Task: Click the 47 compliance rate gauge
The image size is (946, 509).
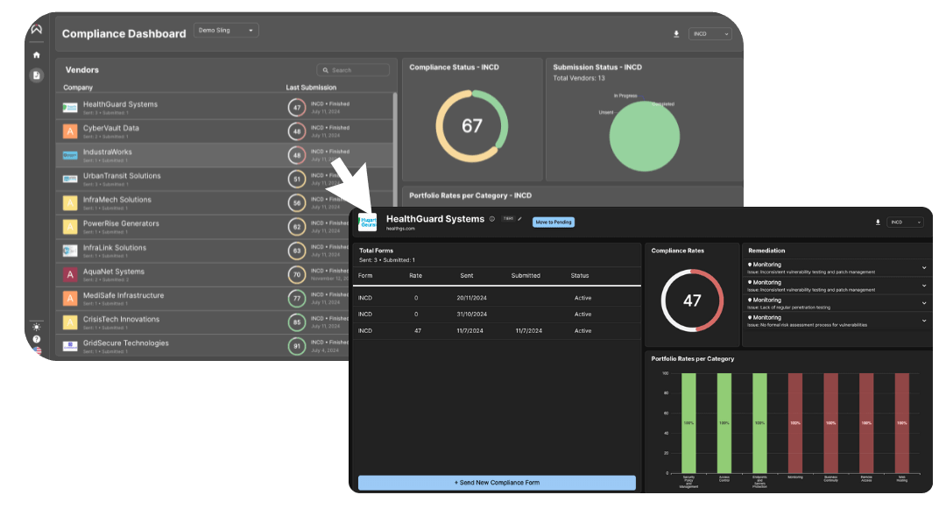Action: click(692, 300)
